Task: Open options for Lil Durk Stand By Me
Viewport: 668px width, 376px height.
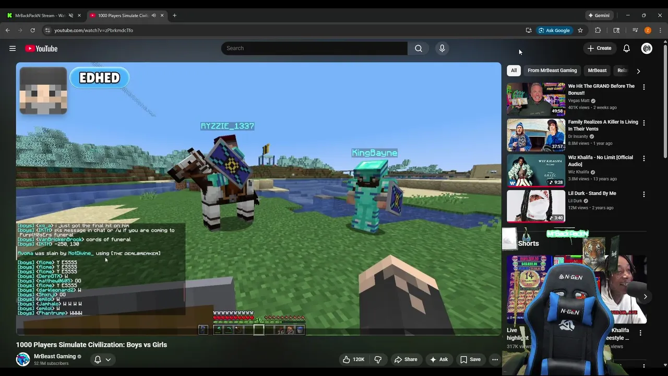Action: [x=643, y=194]
